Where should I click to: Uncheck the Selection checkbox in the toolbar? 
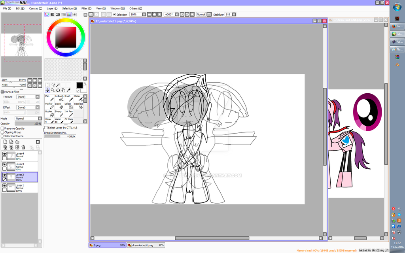click(114, 15)
